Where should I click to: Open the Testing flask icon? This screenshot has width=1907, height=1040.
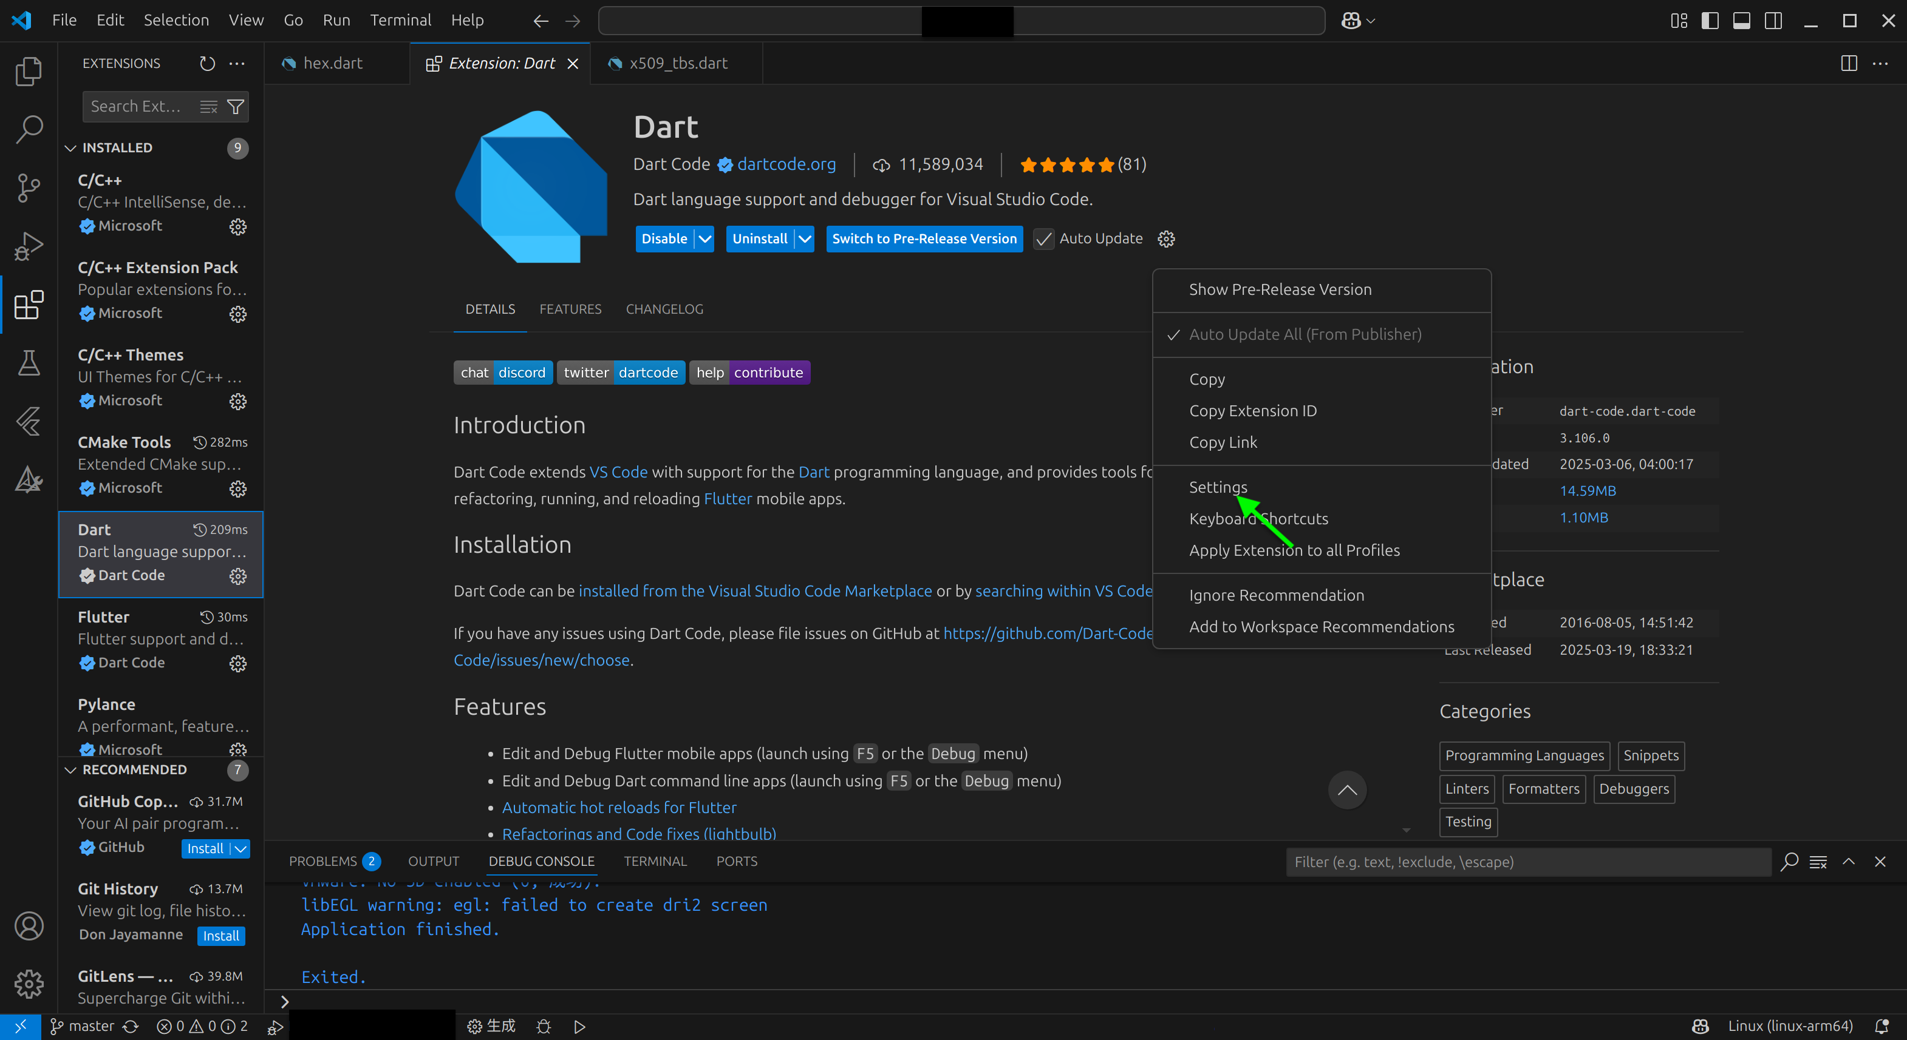pos(29,362)
